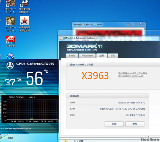Viewport: 160px width, 142px height.
Task: Open the 帮助 help tab
Action: pyautogui.click(x=113, y=56)
